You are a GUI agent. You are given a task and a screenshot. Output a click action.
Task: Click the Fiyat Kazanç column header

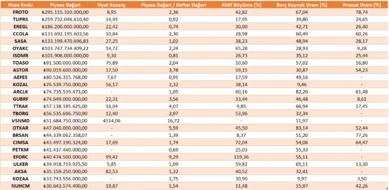point(111,5)
